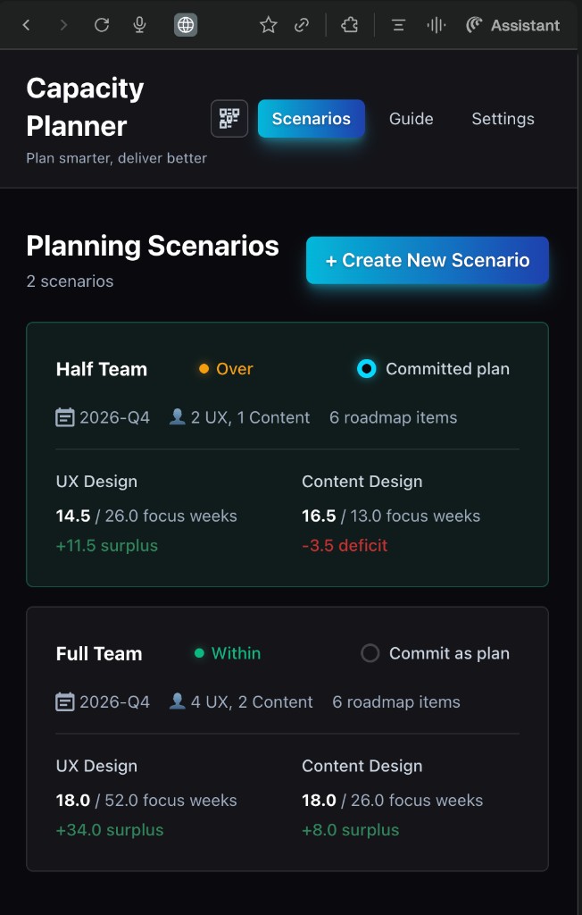Click the bookmark star icon

(268, 24)
